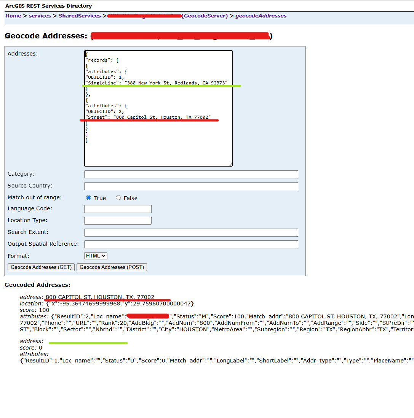Click the ArcGIS REST Services Directory title

pyautogui.click(x=49, y=6)
